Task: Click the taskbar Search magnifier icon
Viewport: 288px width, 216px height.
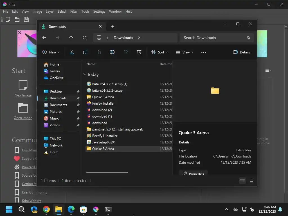Action: click(21, 209)
